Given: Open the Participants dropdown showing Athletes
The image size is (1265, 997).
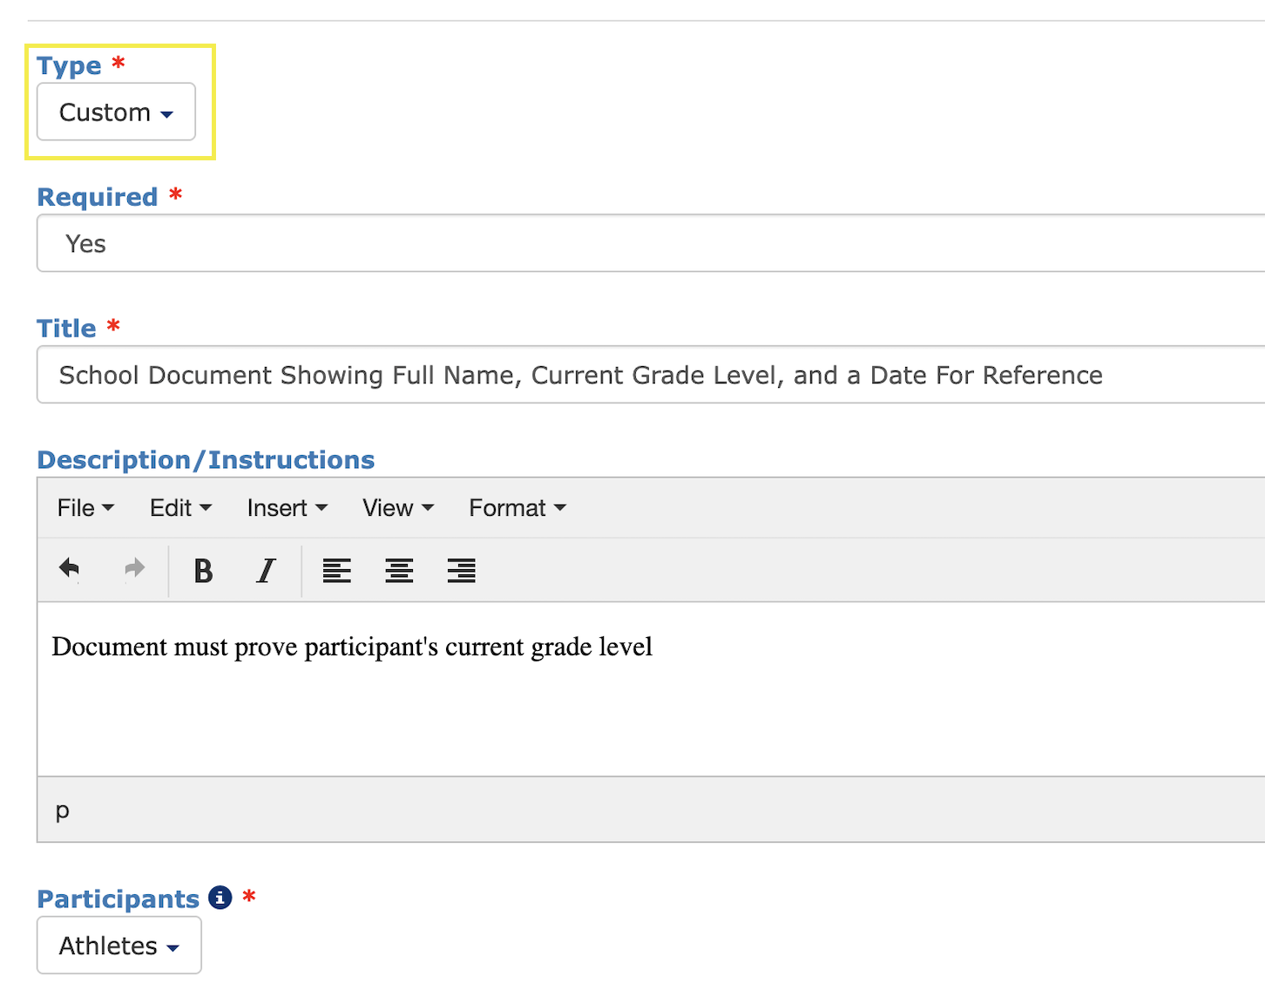Looking at the screenshot, I should tap(118, 946).
